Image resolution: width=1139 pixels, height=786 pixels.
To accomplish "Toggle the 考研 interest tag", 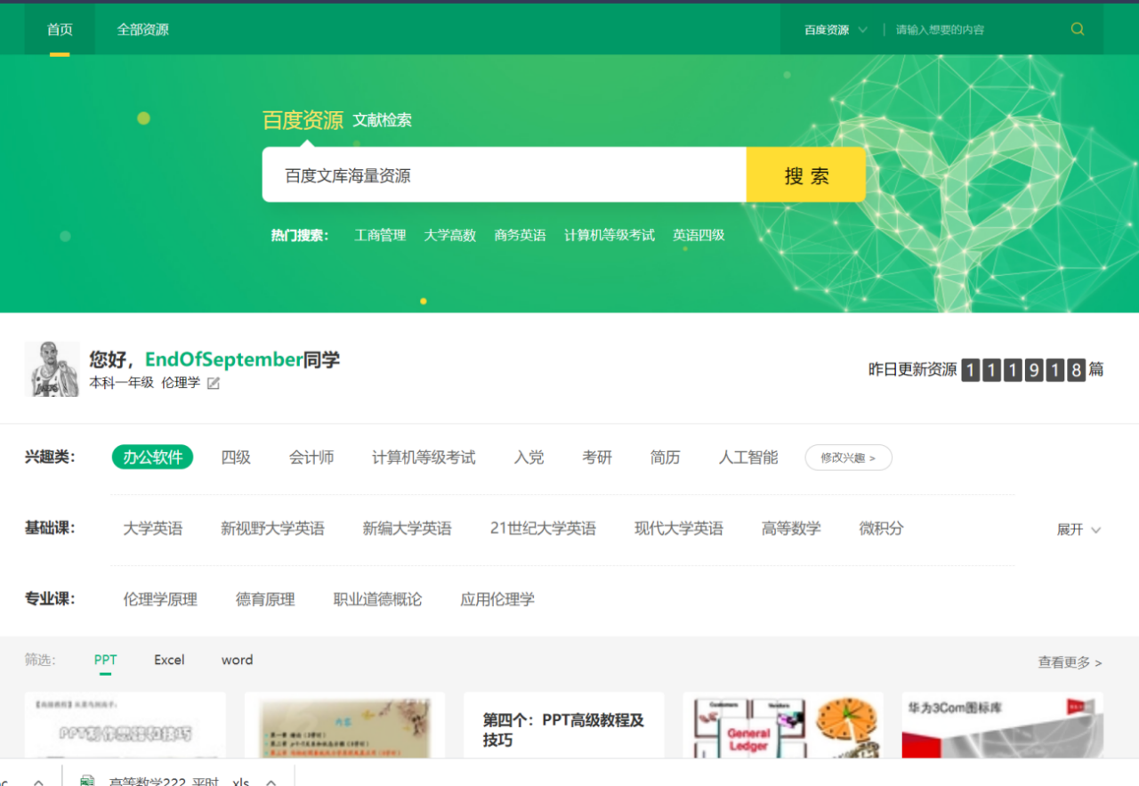I will pyautogui.click(x=596, y=457).
